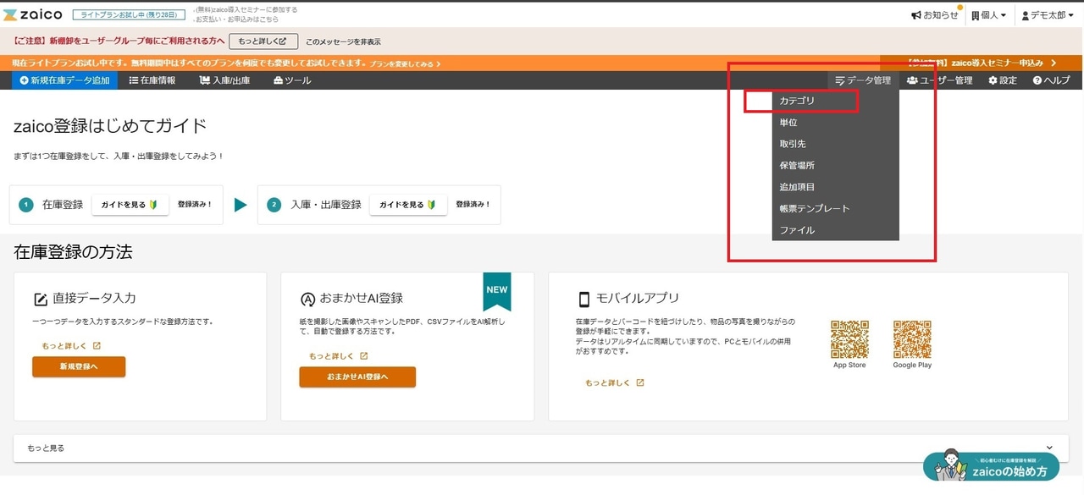Click ガイドを見る for 入庫・出庫登録
The image size is (1084, 495).
(407, 205)
